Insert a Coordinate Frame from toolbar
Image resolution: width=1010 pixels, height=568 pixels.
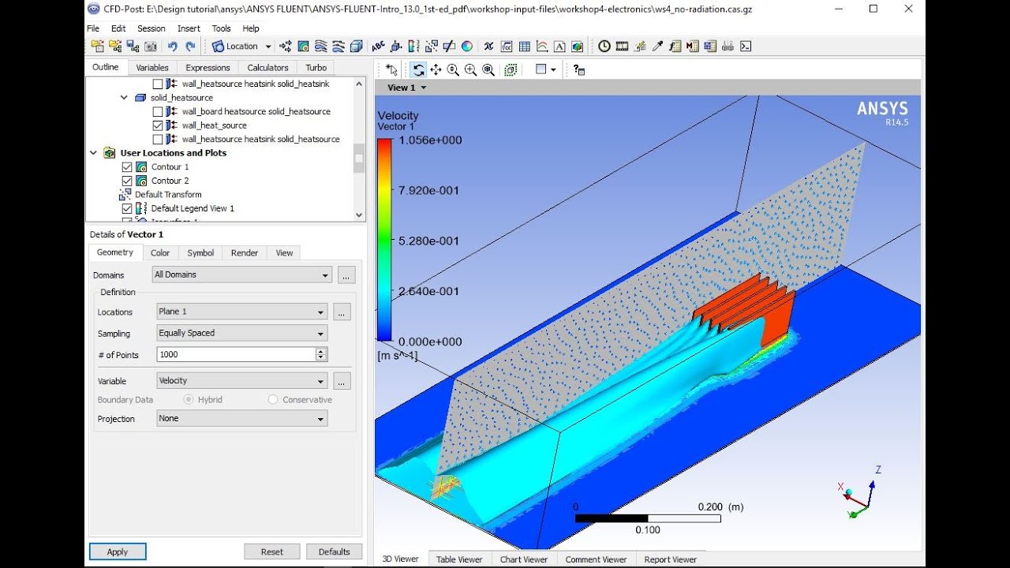pos(396,47)
